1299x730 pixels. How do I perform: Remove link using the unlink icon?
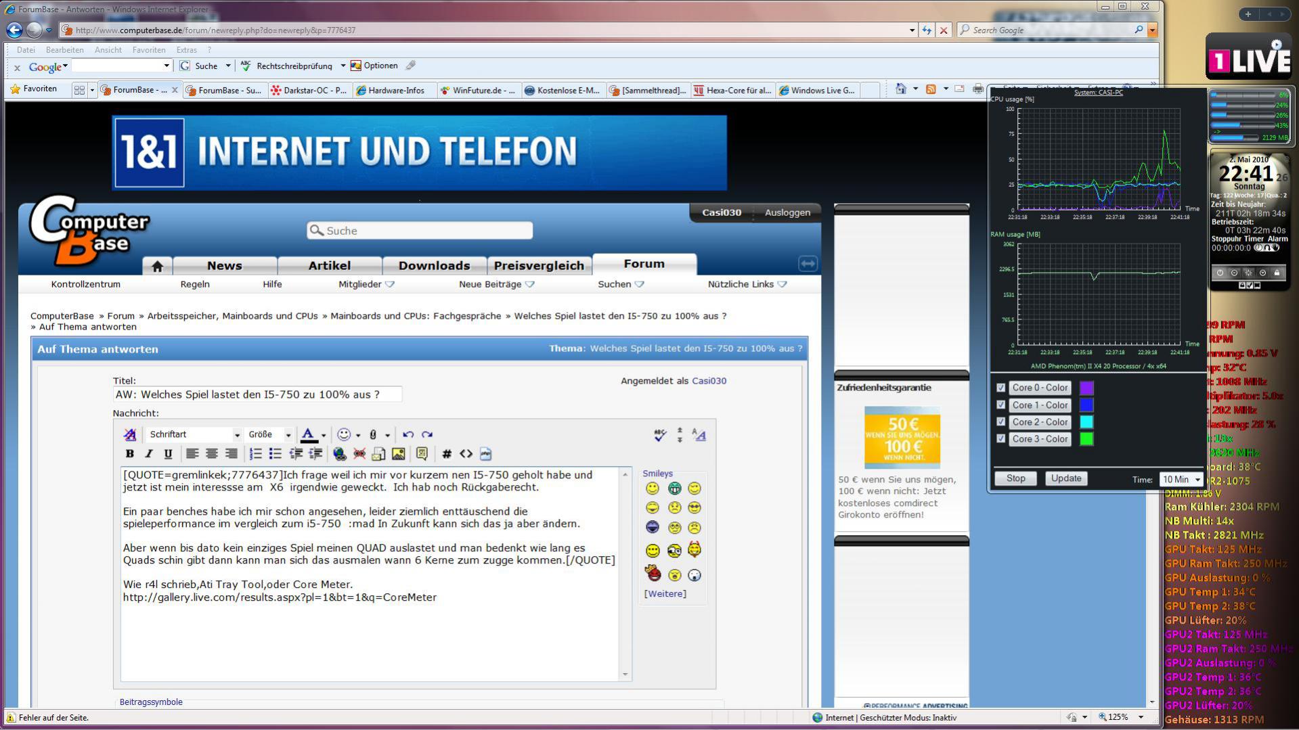click(359, 454)
